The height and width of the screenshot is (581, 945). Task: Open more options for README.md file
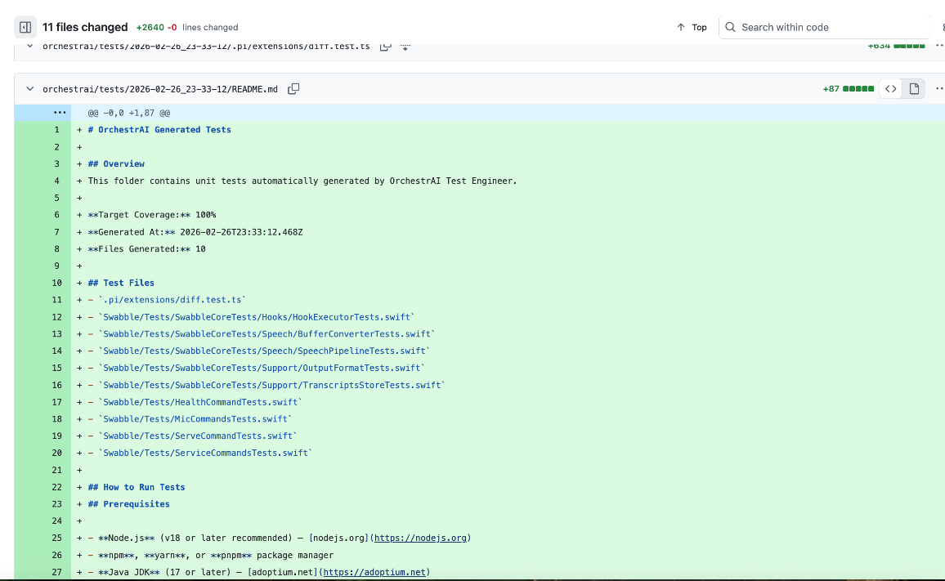tap(940, 88)
